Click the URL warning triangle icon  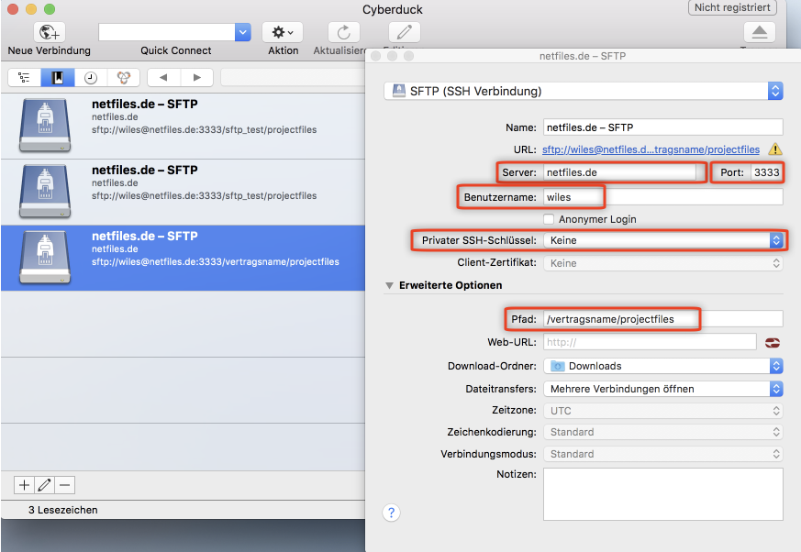point(775,149)
